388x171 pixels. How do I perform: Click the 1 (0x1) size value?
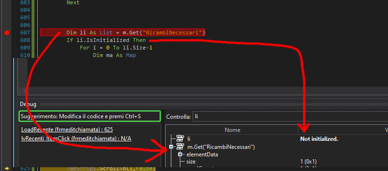click(x=308, y=162)
